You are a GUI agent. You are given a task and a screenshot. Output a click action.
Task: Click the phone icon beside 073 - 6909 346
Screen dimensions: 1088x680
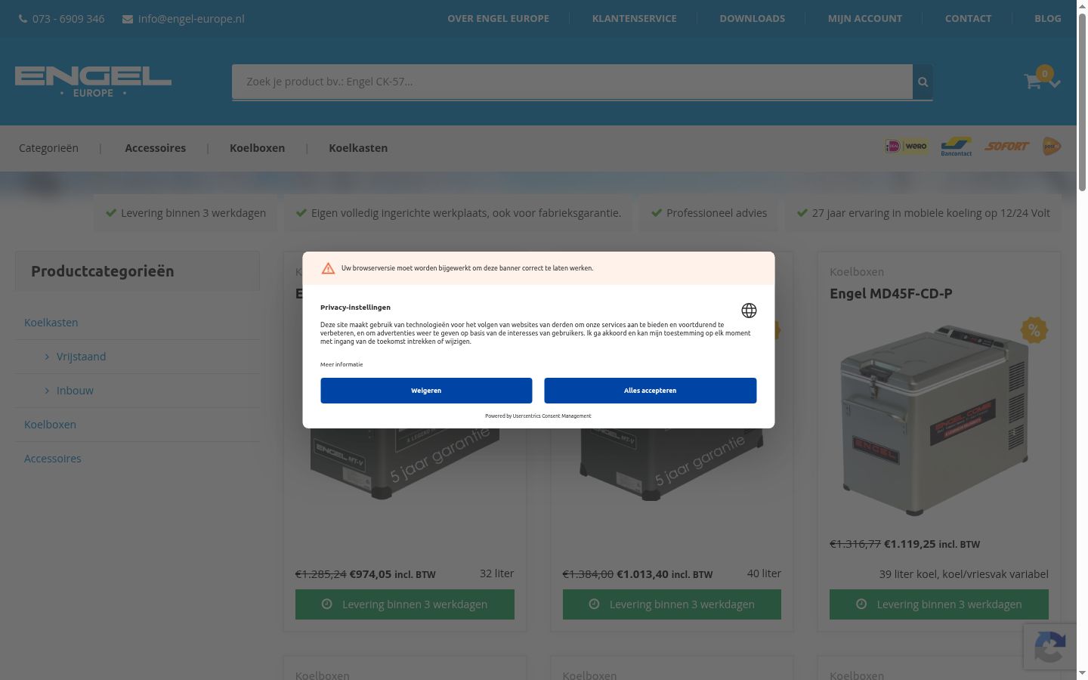[x=23, y=19]
